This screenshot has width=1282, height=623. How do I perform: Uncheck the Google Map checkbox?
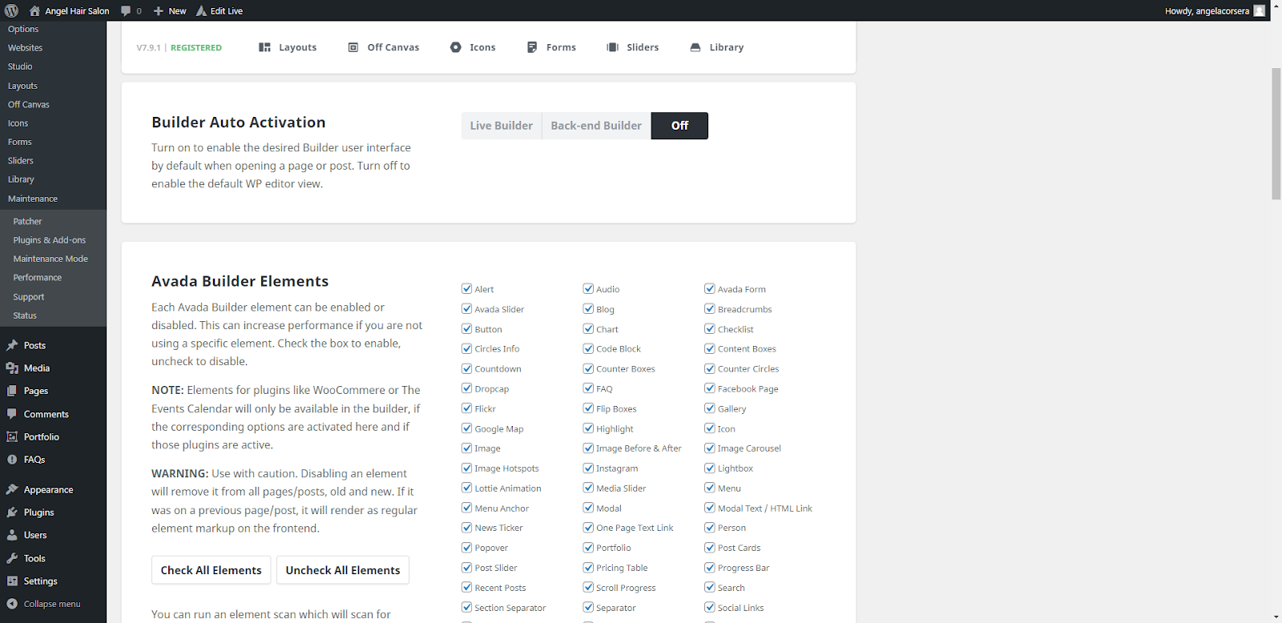click(x=466, y=428)
